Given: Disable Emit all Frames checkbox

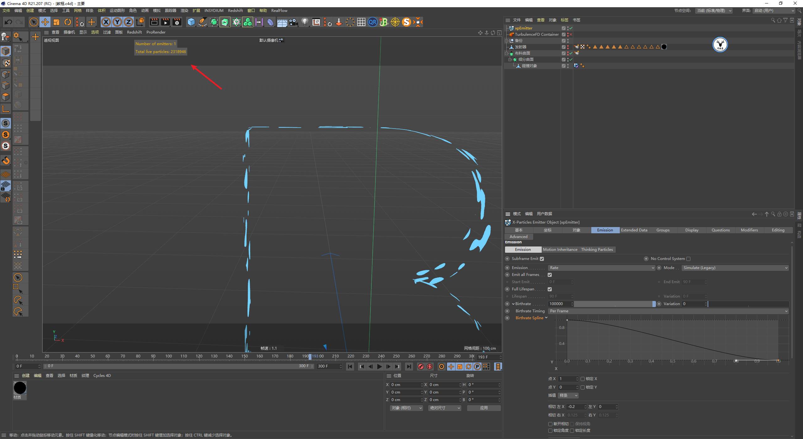Looking at the screenshot, I should tap(550, 275).
